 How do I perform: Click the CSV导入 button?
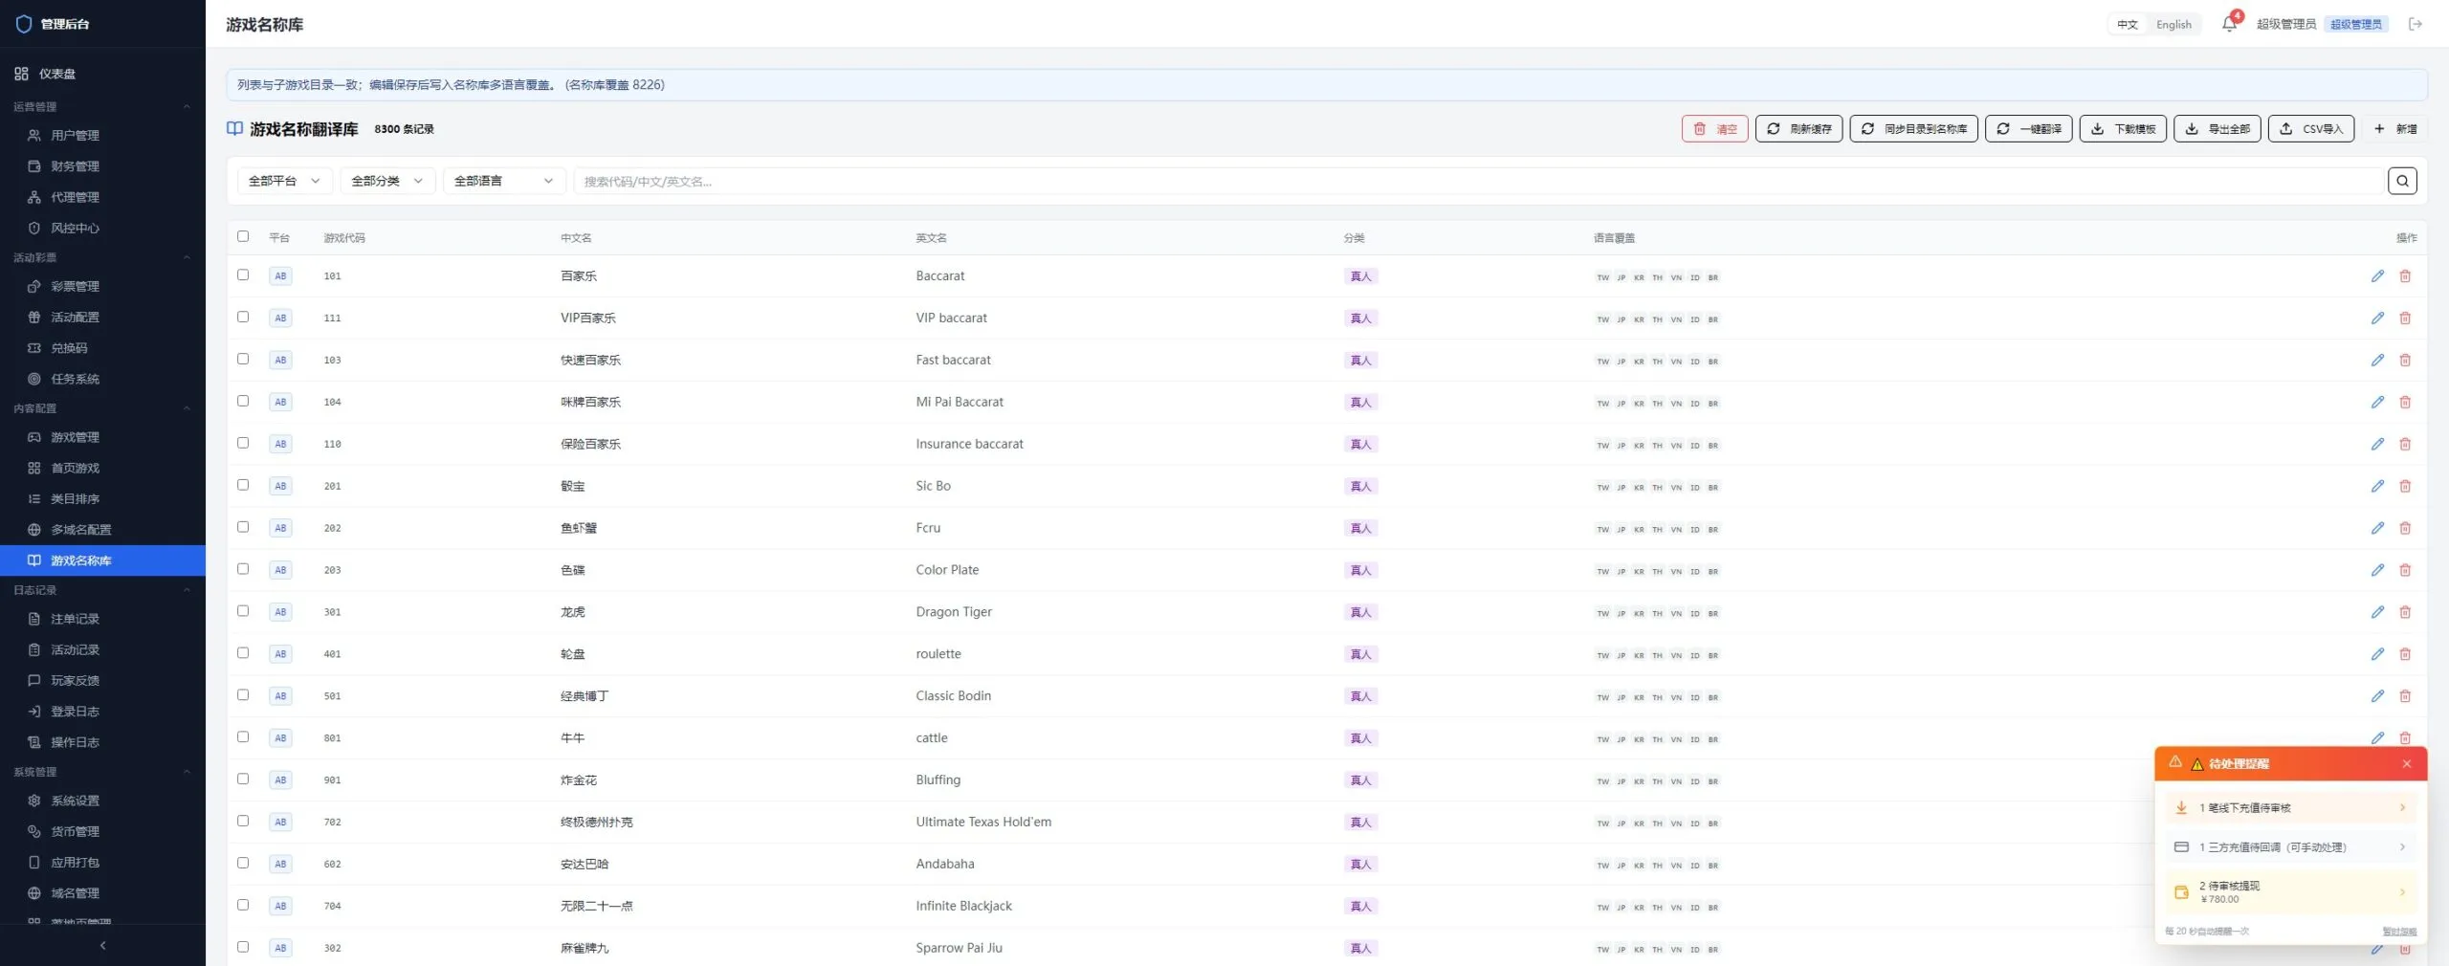[x=2310, y=129]
